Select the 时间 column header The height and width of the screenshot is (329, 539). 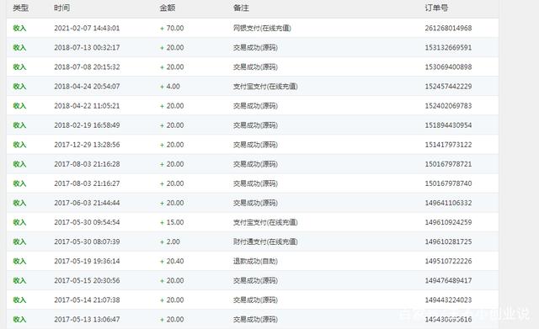click(61, 8)
